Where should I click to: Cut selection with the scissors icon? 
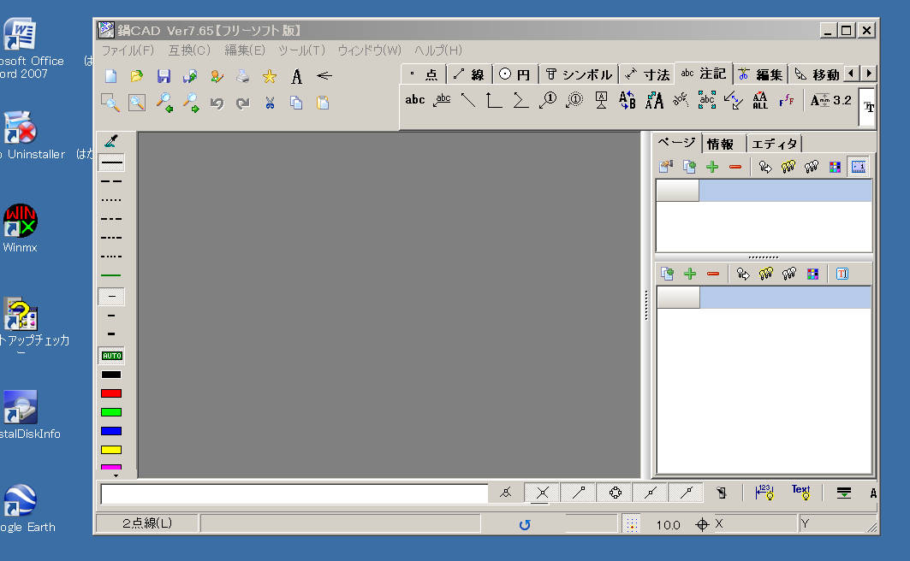point(270,103)
